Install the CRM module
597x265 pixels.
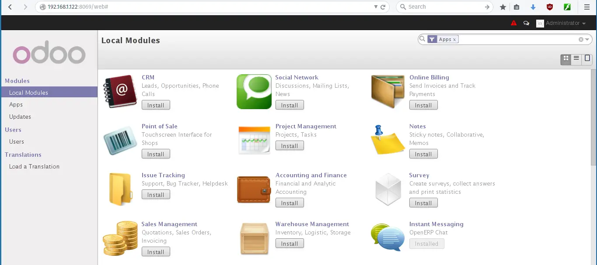click(156, 105)
